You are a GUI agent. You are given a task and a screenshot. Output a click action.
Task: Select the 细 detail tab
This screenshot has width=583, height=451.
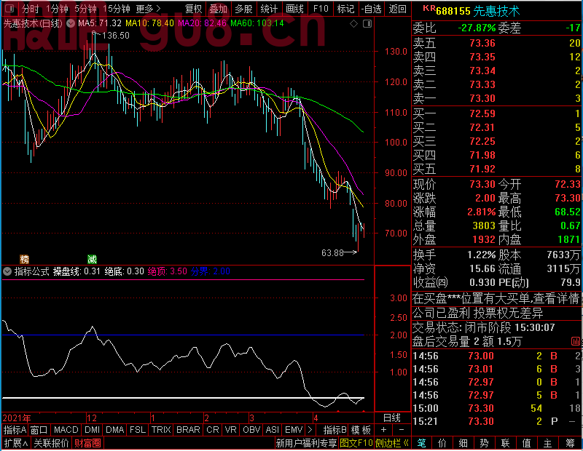click(463, 443)
